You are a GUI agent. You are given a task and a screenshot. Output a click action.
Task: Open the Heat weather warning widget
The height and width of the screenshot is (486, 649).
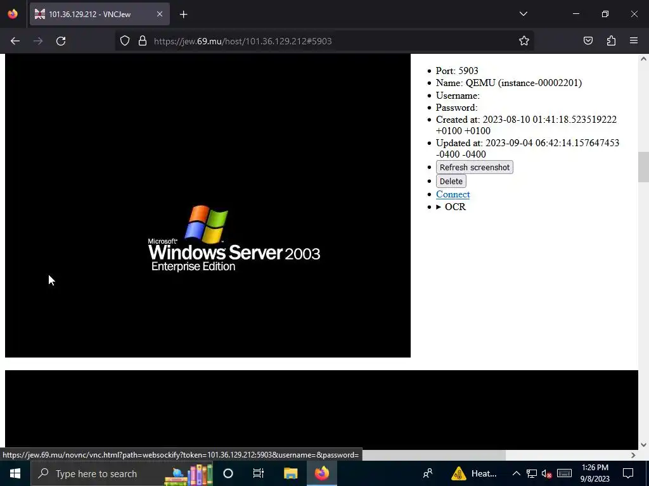pyautogui.click(x=474, y=473)
